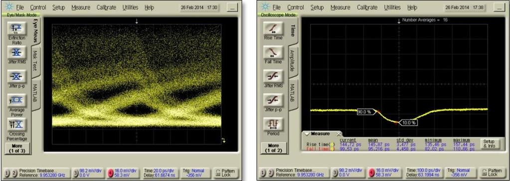Close the Measure results tab

[x=339, y=134]
